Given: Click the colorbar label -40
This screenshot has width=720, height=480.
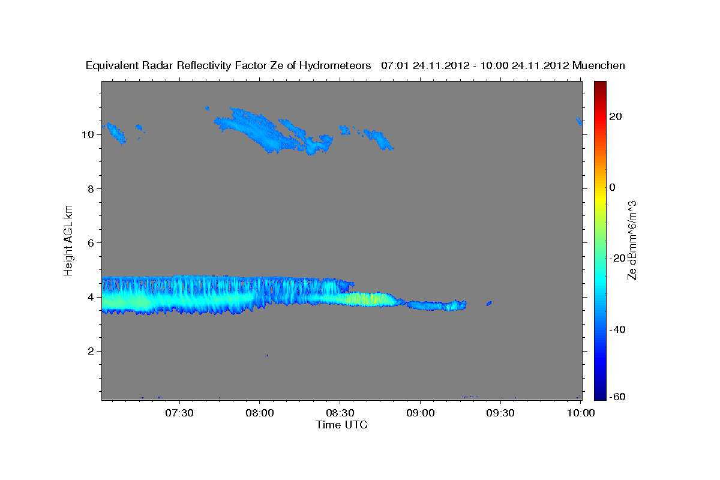Looking at the screenshot, I should 617,329.
